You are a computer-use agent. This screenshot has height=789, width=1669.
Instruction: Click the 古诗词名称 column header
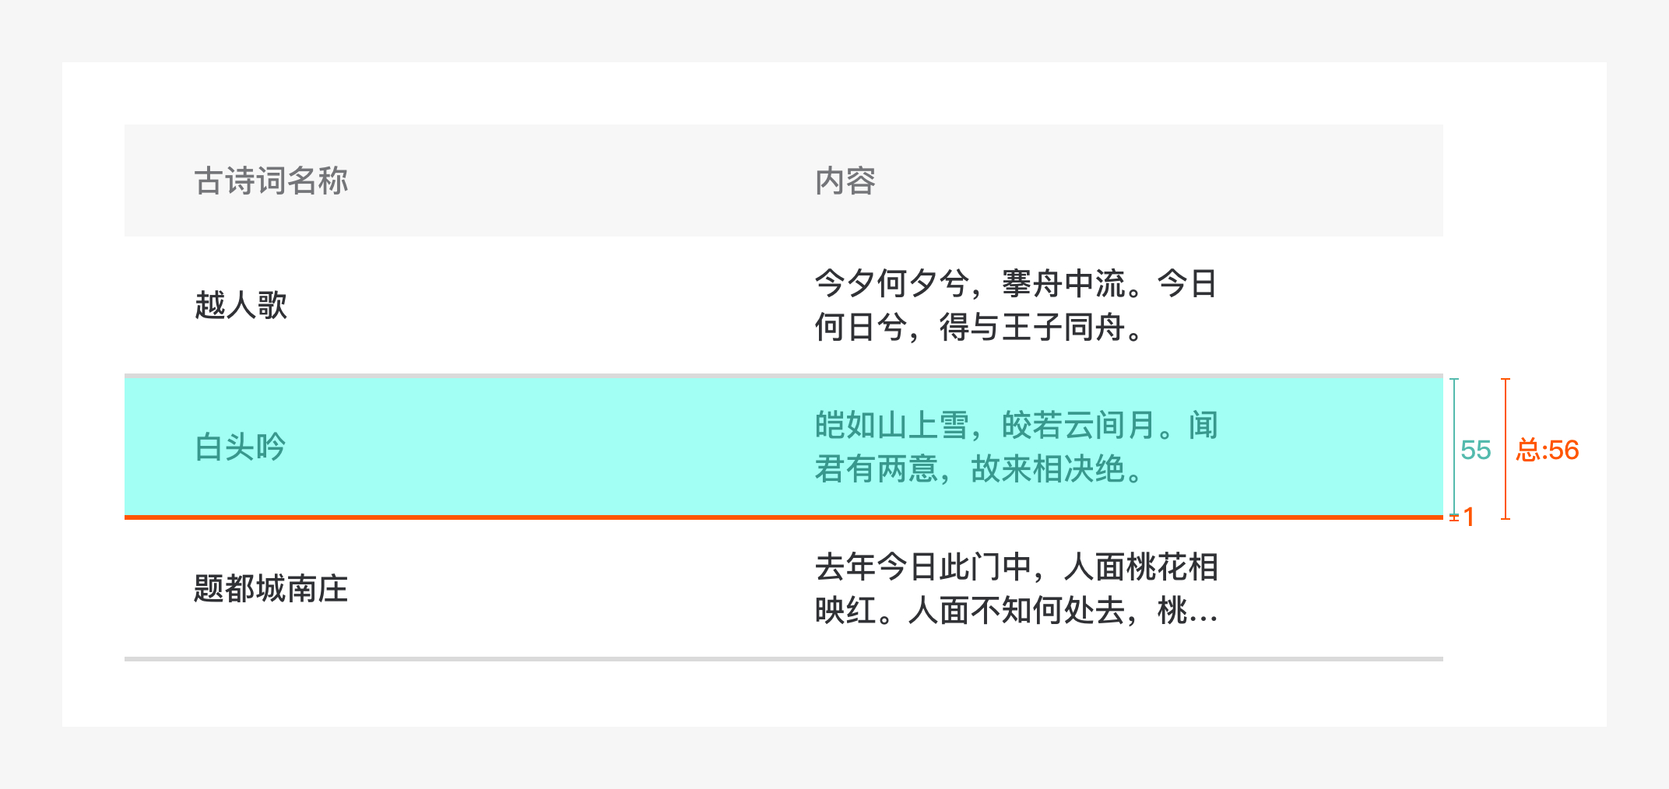[x=271, y=181]
